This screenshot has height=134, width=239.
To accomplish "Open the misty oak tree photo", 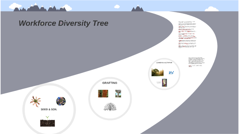I will pyautogui.click(x=157, y=72).
